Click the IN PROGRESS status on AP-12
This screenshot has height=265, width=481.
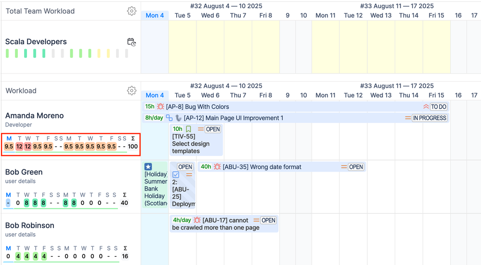(429, 118)
